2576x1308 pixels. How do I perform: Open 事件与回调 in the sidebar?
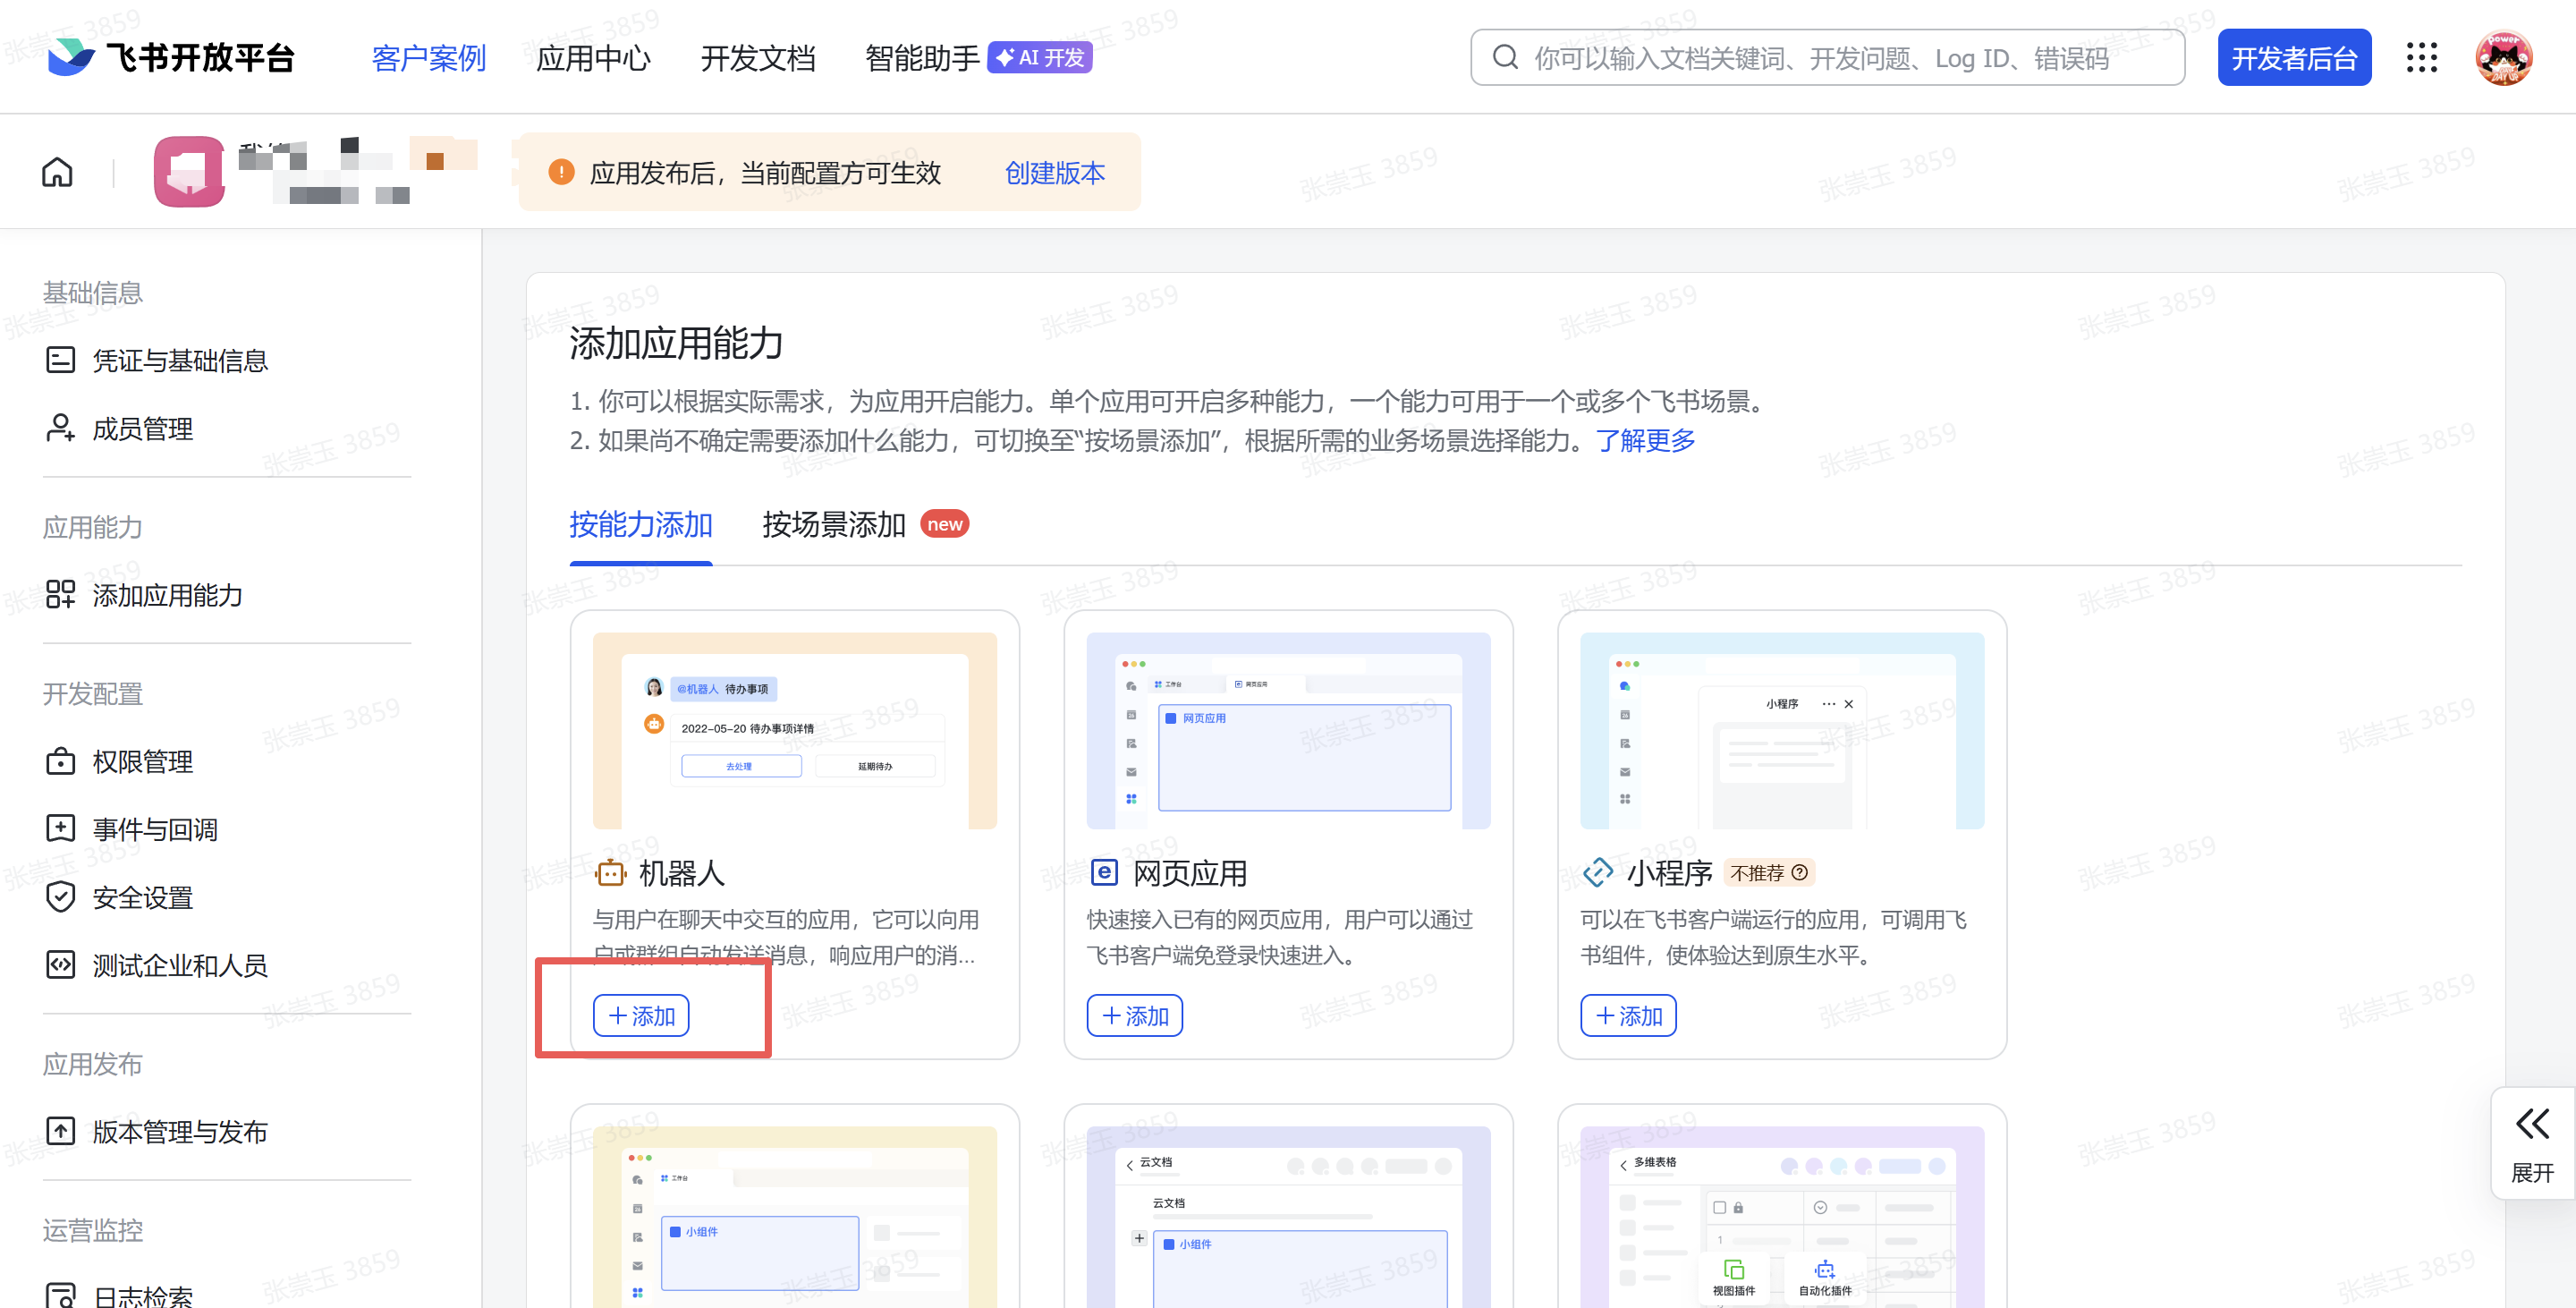155,829
